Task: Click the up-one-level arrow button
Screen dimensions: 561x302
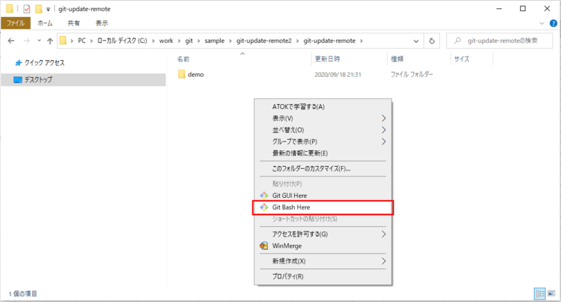Action: click(x=50, y=41)
